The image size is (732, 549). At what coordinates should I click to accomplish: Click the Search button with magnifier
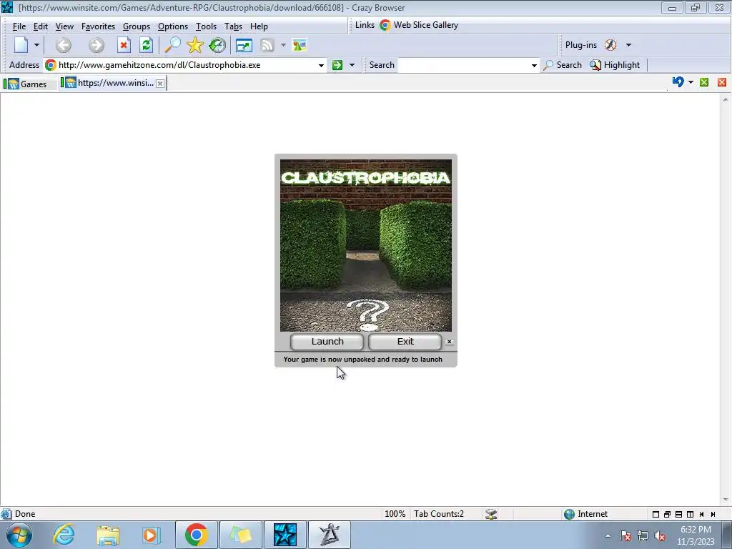coord(563,65)
